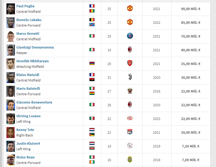This screenshot has width=216, height=167.
Task: Click Olympique Lyon crest in Kenny Tete row
Action: point(130,132)
